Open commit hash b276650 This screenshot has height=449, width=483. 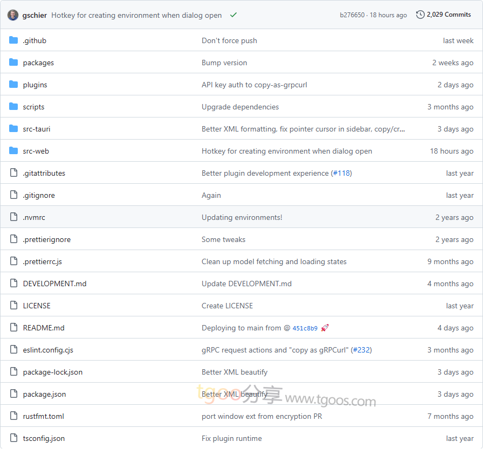coord(351,15)
